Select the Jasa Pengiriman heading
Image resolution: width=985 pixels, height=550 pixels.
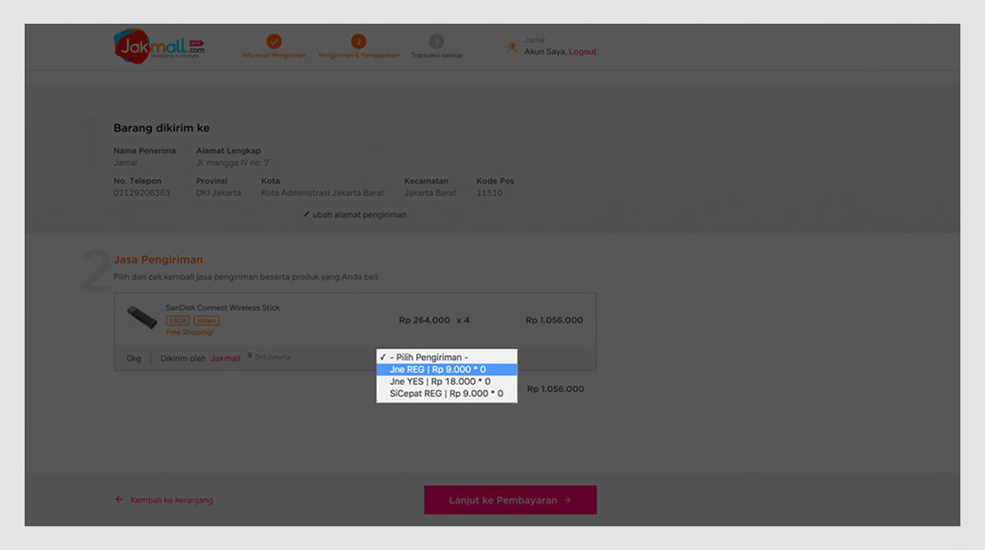pyautogui.click(x=157, y=259)
